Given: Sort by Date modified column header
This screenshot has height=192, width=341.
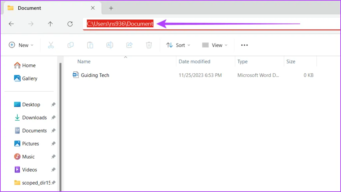Looking at the screenshot, I should pyautogui.click(x=194, y=61).
